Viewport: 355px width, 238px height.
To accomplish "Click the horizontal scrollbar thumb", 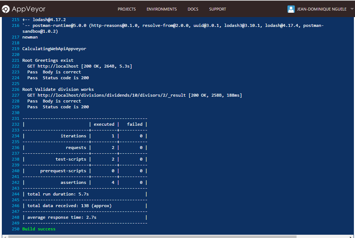I will point(152,236).
